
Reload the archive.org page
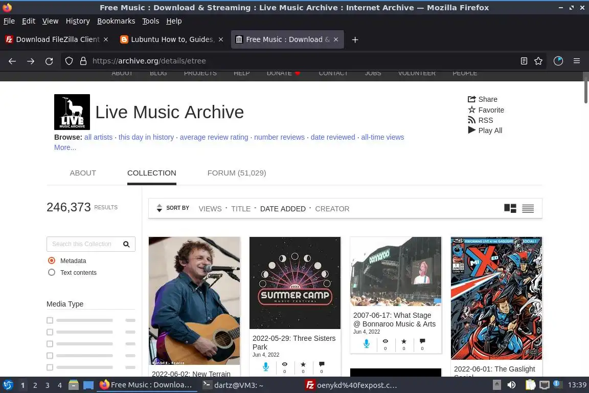(x=49, y=61)
